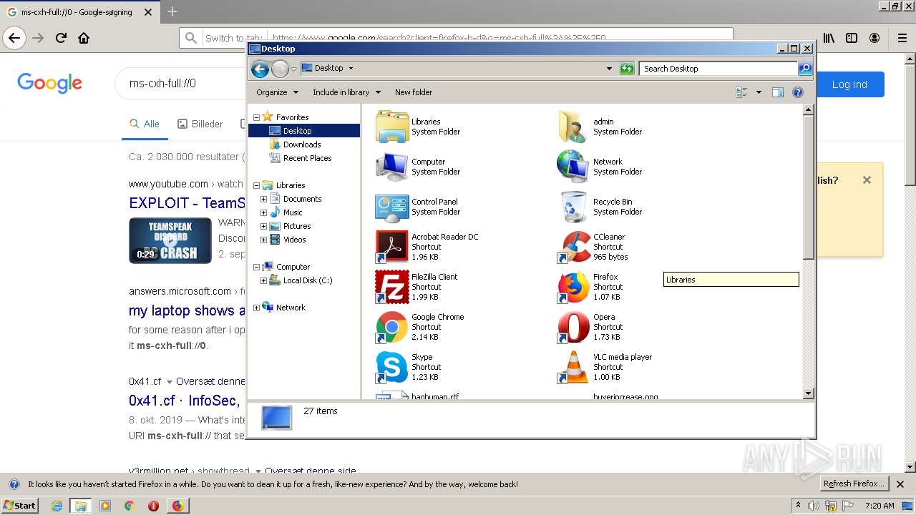Open Firefox account icon

point(874,38)
